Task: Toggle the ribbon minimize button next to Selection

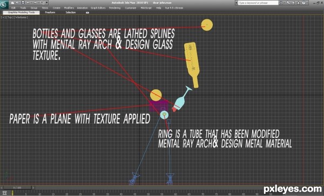Action: (87, 12)
